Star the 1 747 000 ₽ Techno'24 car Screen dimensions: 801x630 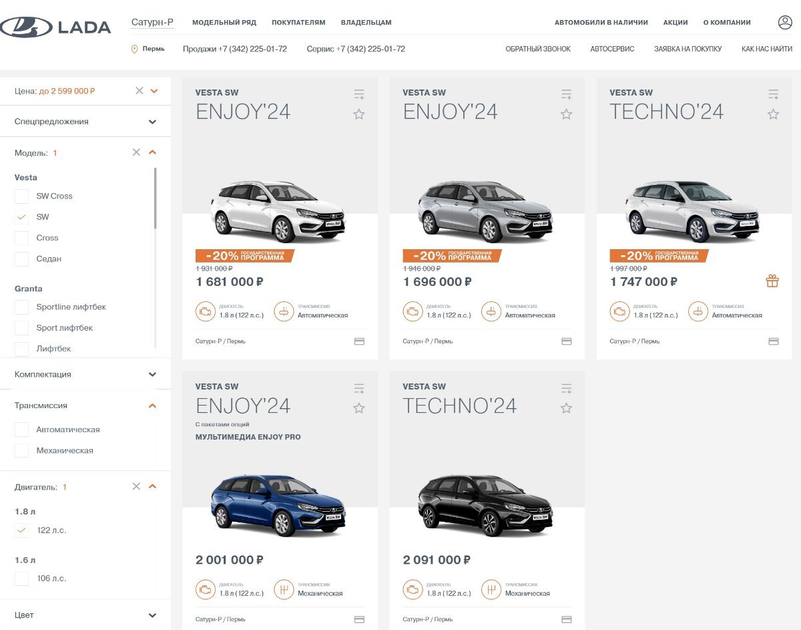click(x=774, y=114)
